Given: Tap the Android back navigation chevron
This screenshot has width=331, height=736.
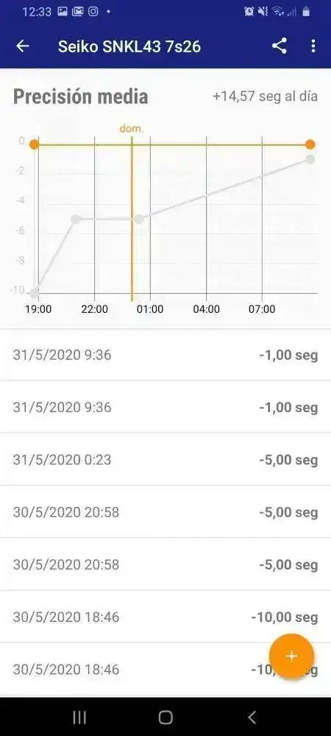Looking at the screenshot, I should click(252, 717).
